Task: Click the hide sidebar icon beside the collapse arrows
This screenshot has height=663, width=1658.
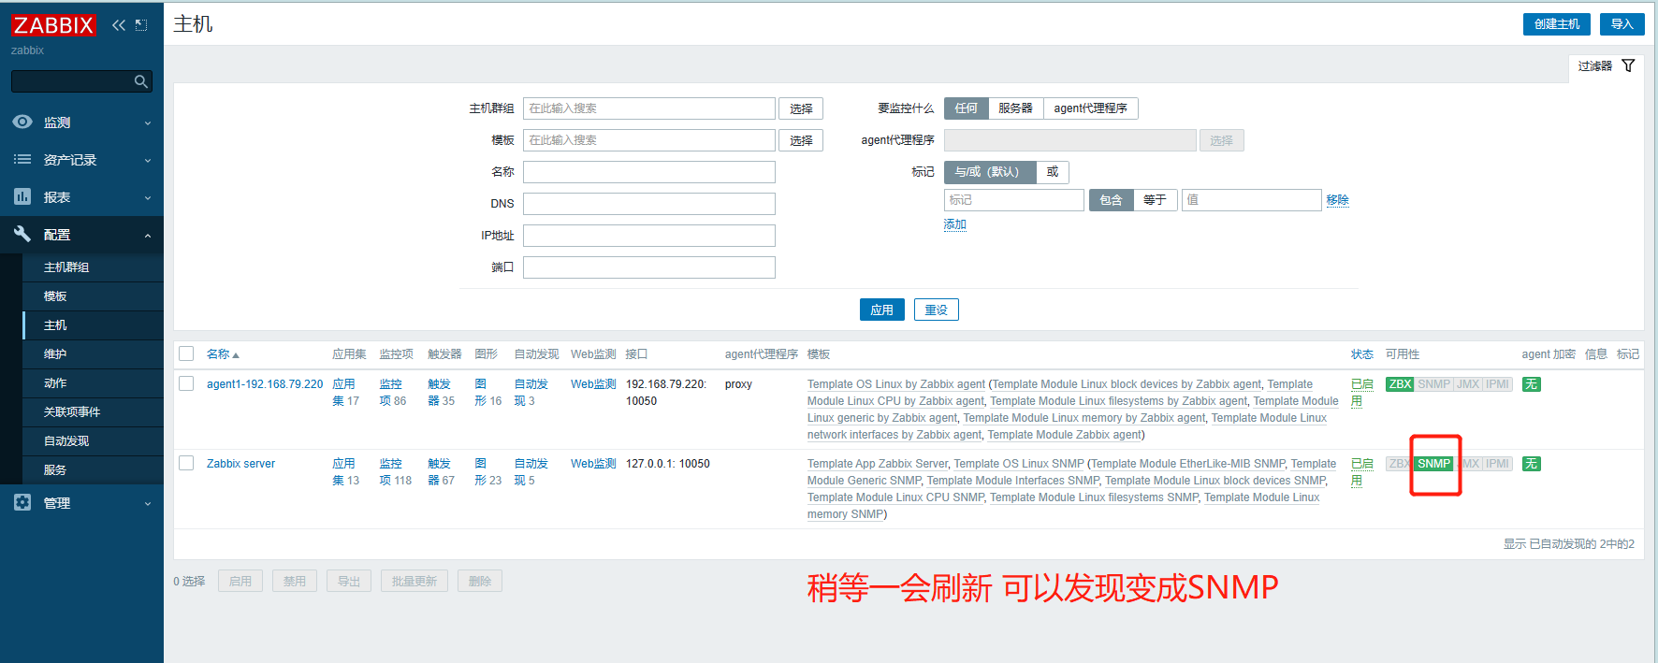Action: click(141, 25)
